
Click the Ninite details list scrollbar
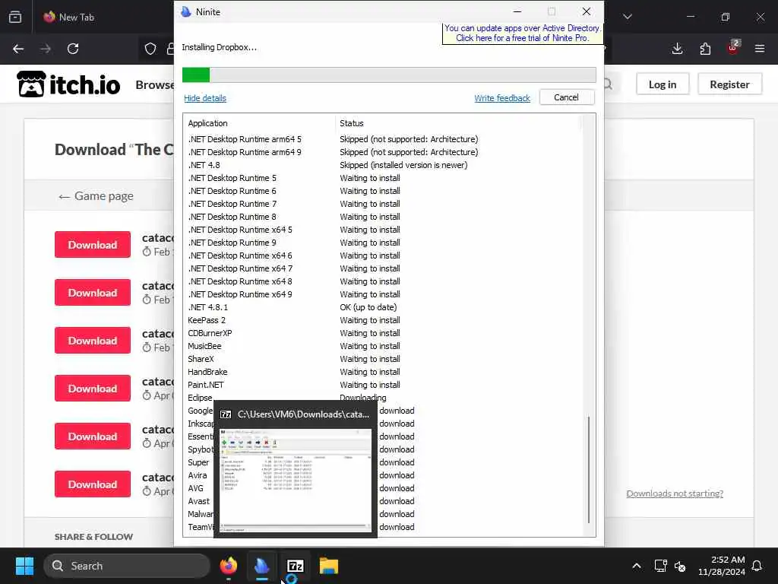pyautogui.click(x=589, y=469)
